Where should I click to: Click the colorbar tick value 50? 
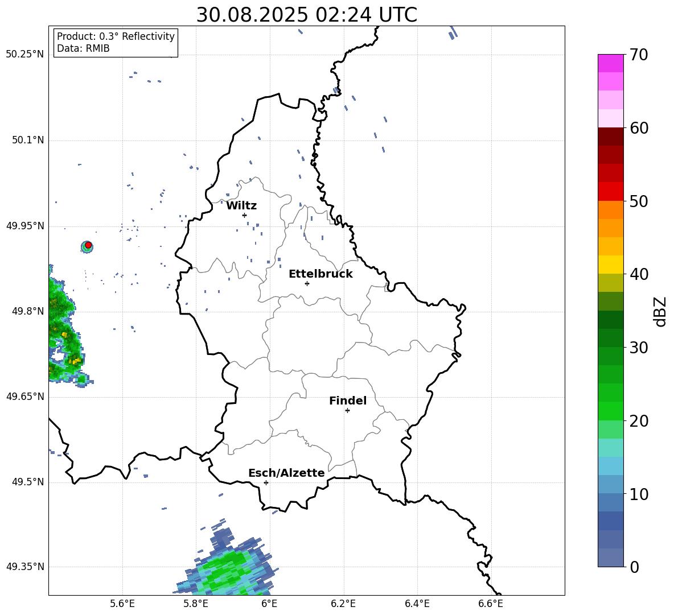click(639, 201)
